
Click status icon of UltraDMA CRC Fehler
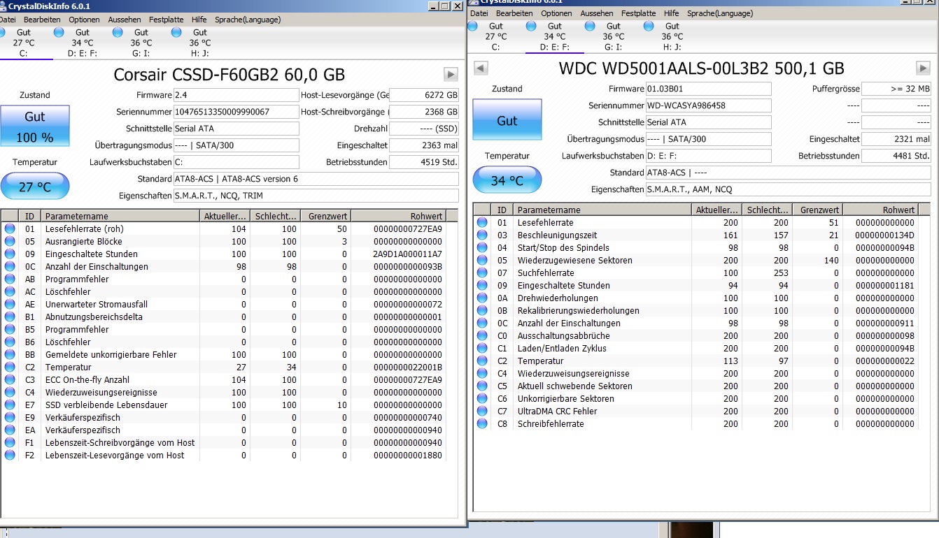point(482,411)
